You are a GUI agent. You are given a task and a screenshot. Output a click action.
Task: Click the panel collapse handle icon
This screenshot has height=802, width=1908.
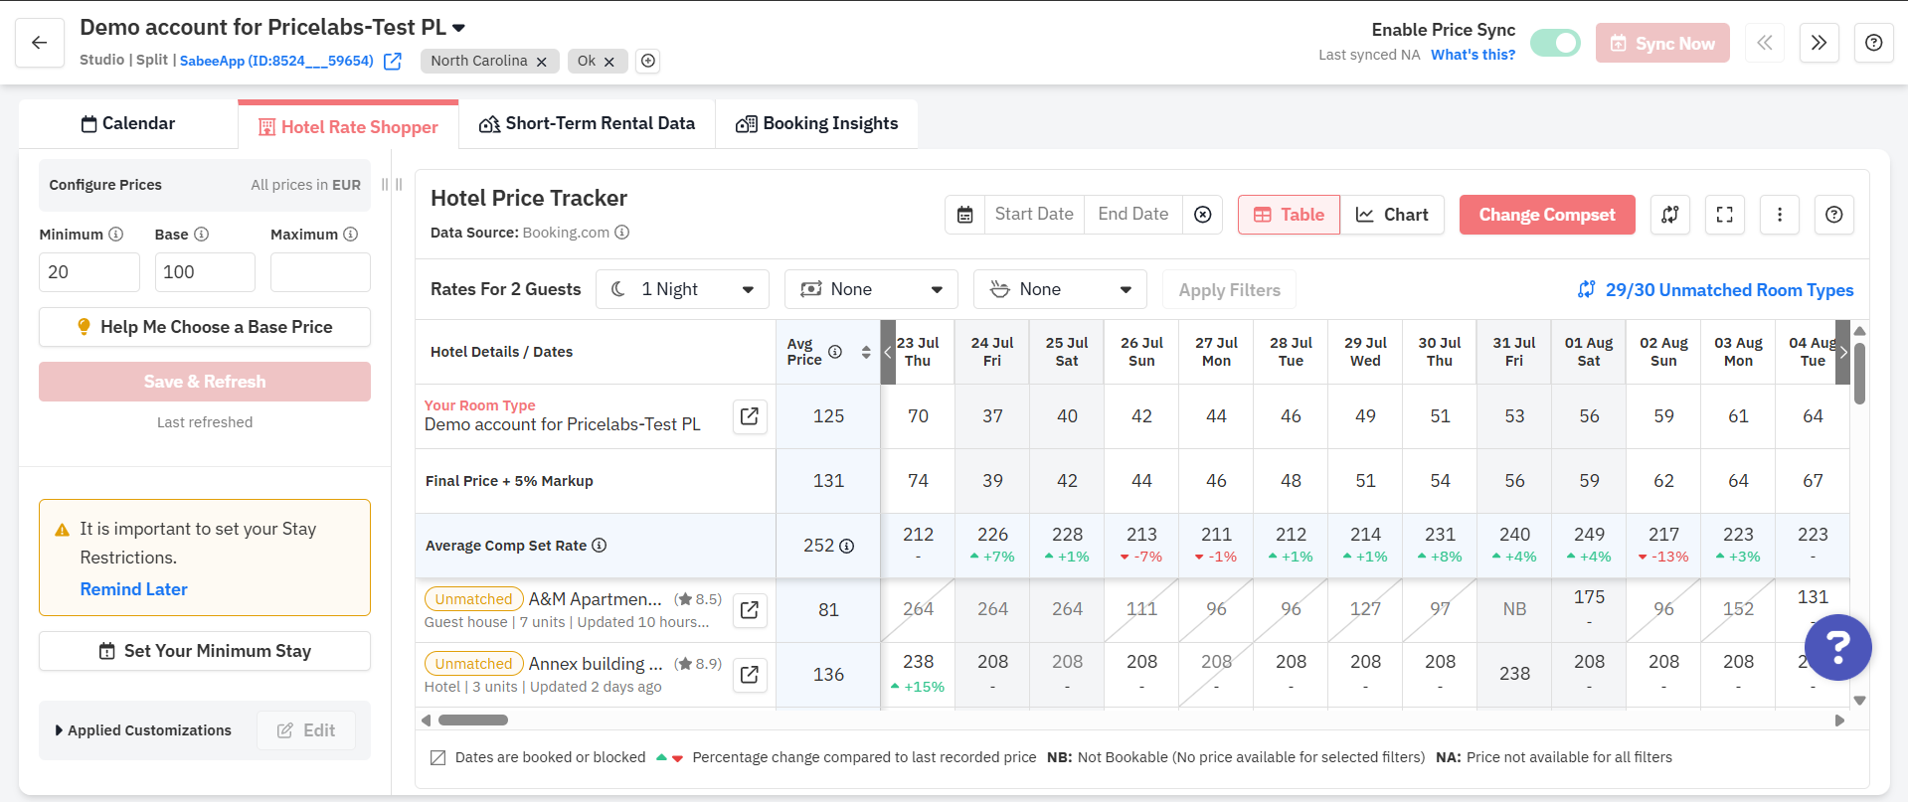point(393,185)
